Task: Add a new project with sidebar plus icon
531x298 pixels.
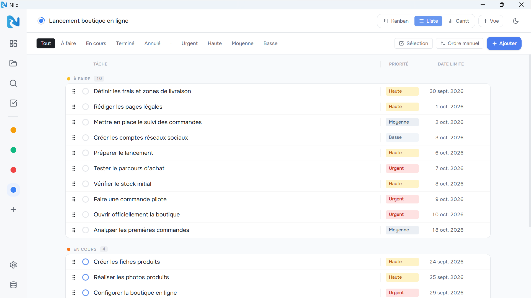Action: (13, 210)
